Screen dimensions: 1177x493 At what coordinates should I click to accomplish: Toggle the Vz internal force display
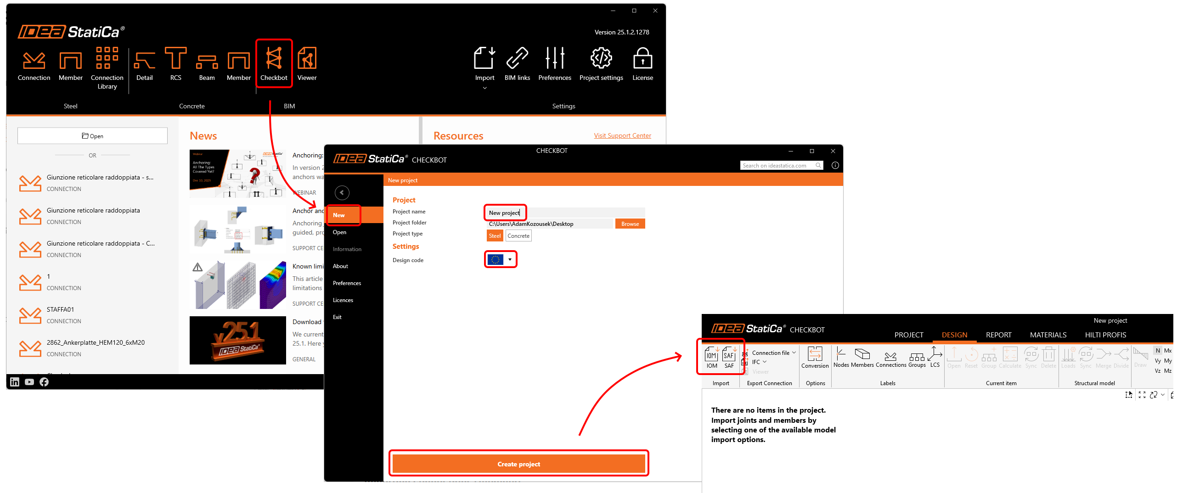coord(1158,371)
